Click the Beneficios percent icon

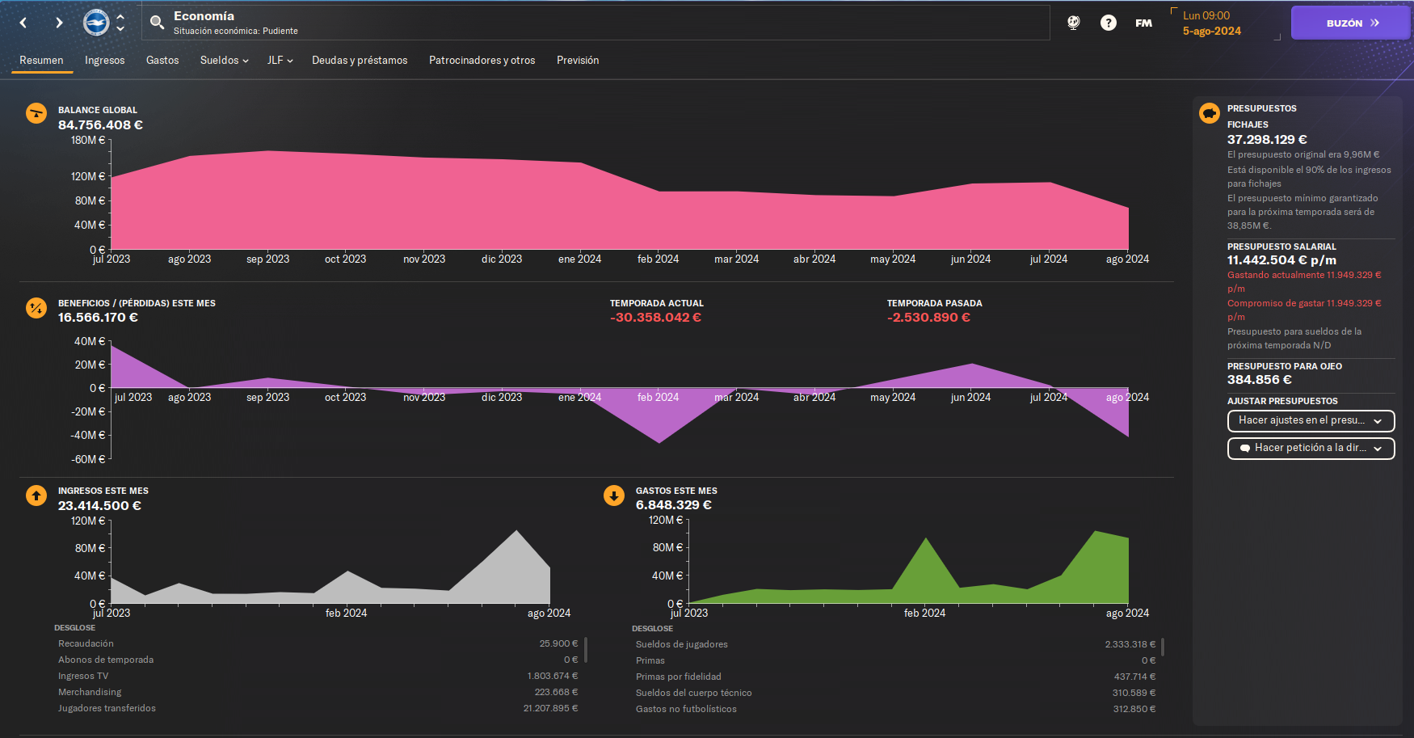click(x=36, y=308)
